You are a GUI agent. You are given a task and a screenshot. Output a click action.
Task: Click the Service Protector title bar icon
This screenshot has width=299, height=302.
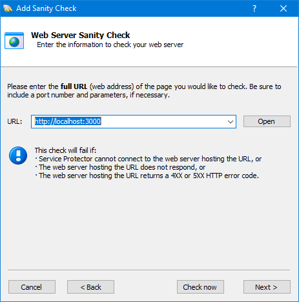click(8, 8)
